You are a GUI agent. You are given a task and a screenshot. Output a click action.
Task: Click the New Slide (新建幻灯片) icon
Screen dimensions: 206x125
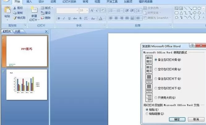(34, 10)
